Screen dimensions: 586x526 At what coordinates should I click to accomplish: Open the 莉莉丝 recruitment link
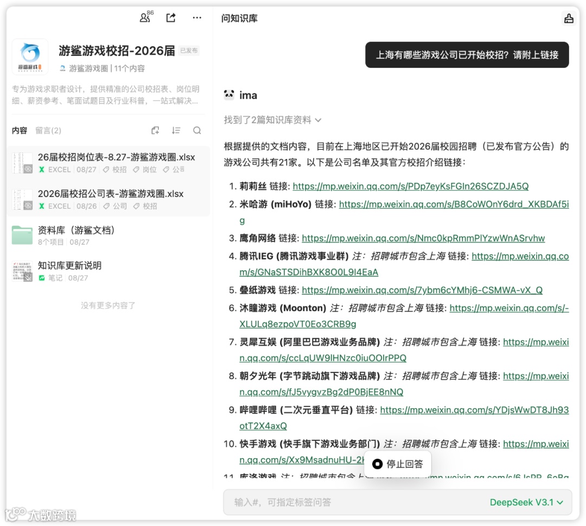[x=410, y=186]
